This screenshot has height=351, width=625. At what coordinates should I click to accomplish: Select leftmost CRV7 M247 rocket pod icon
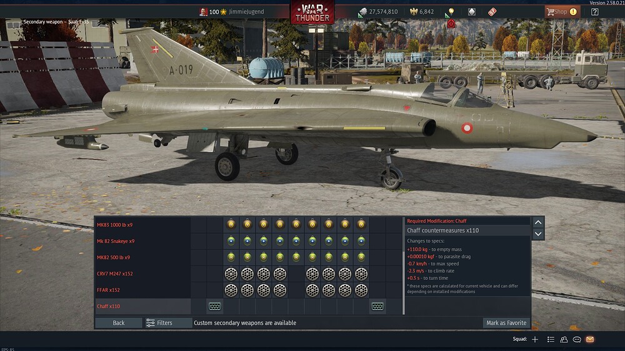[231, 274]
